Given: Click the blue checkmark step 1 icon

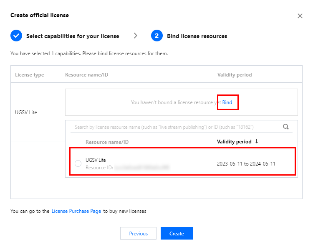Looking at the screenshot, I should click(16, 36).
